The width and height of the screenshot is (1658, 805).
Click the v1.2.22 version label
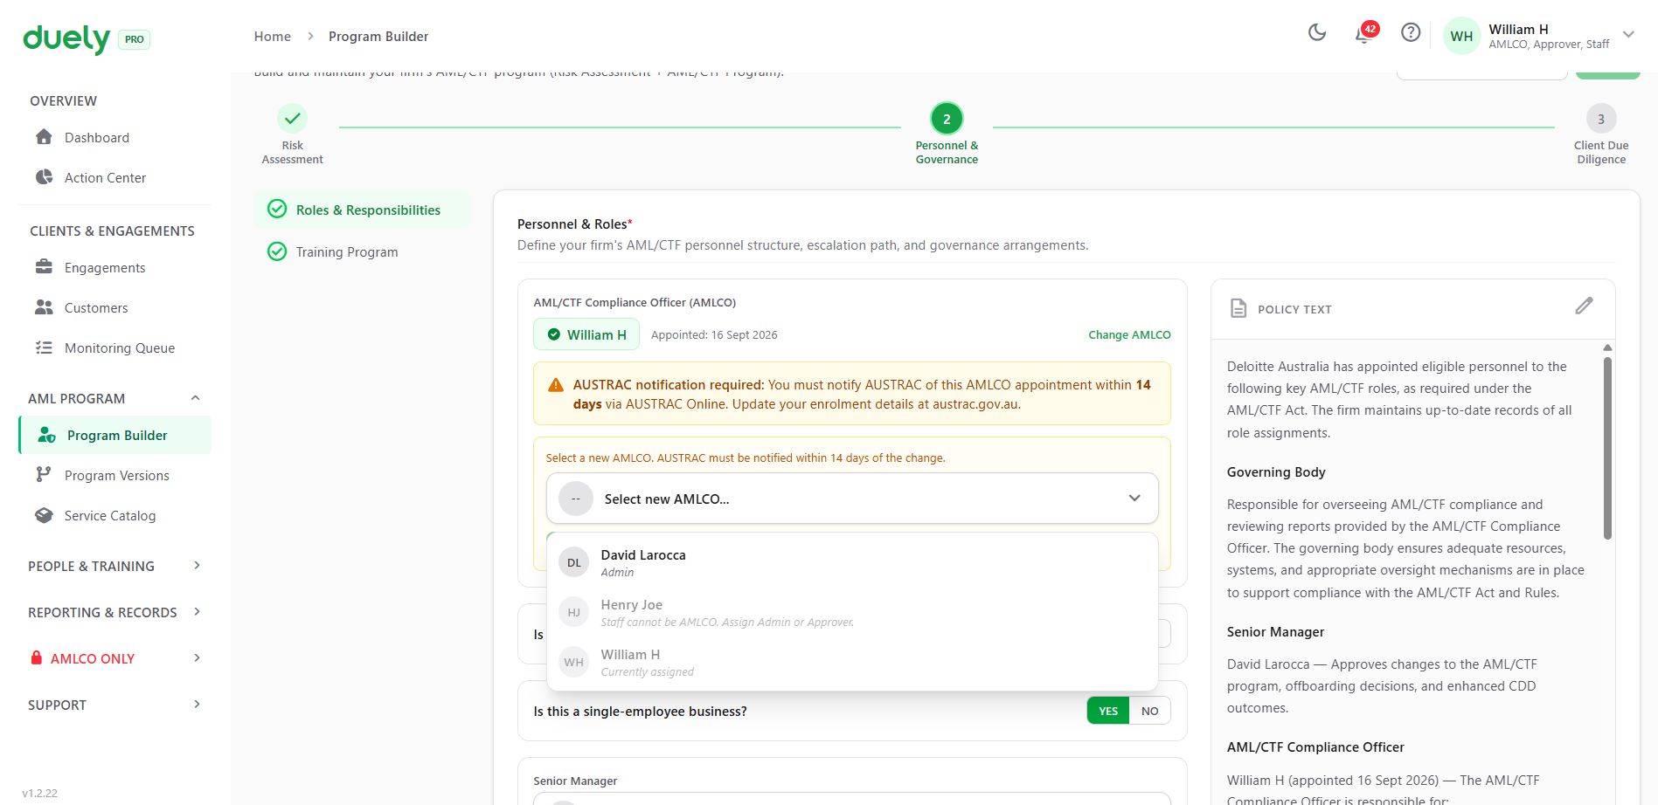pyautogui.click(x=40, y=793)
